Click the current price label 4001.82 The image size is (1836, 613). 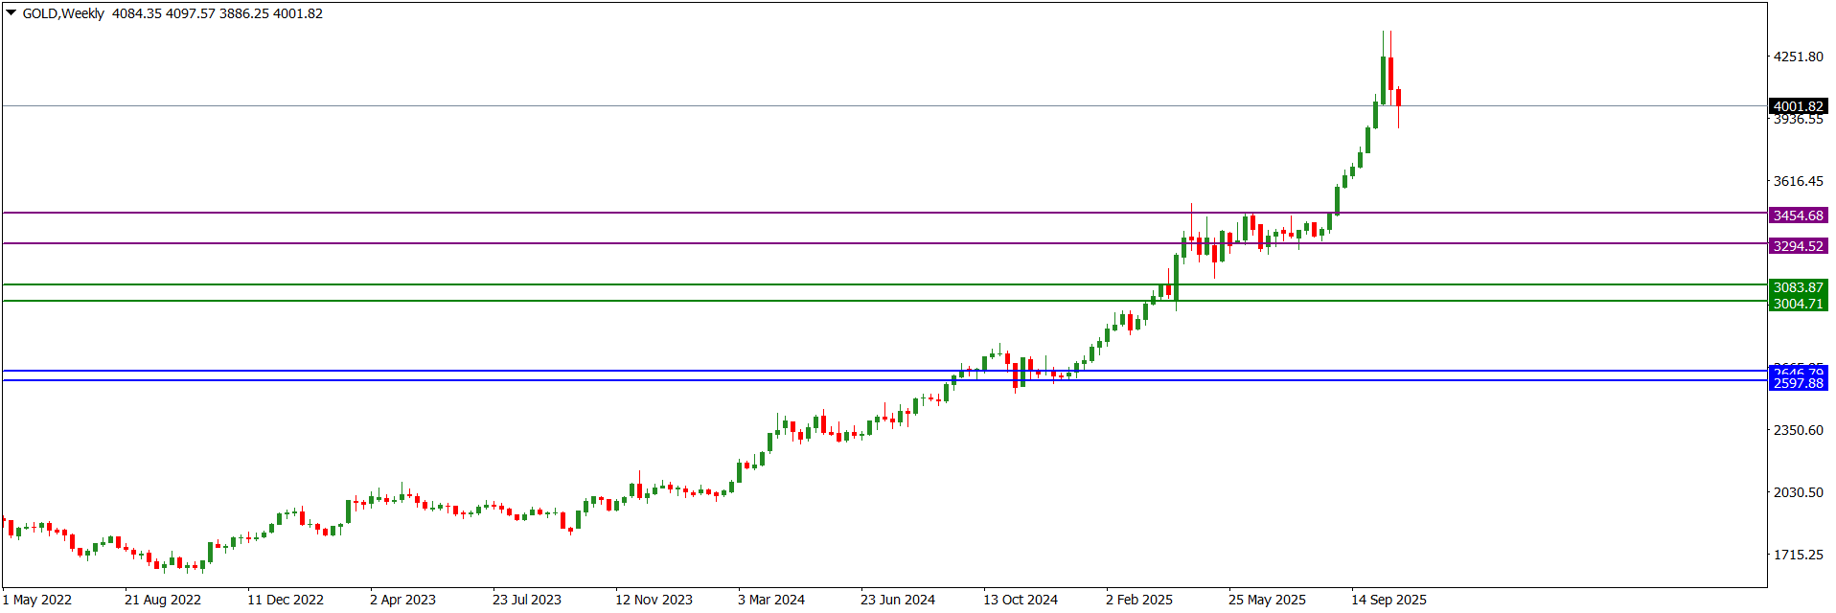pos(1798,106)
